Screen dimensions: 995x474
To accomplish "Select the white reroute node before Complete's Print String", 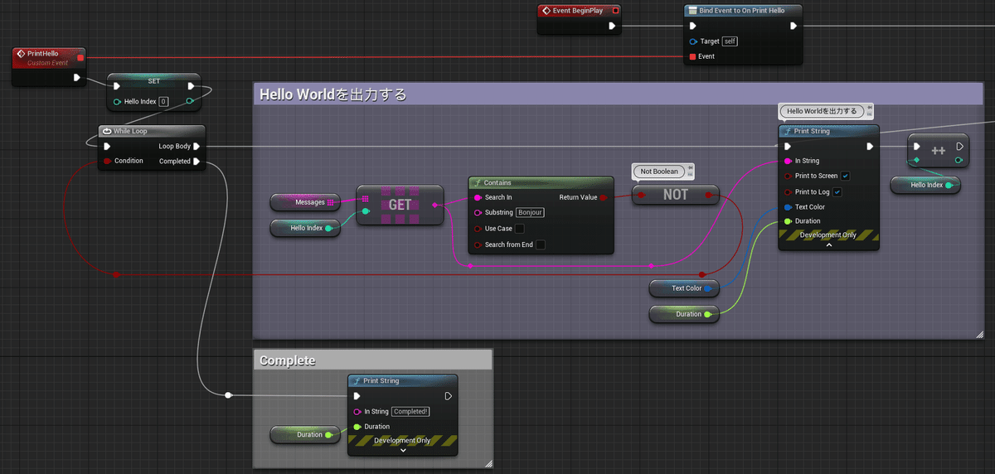I will coord(229,395).
